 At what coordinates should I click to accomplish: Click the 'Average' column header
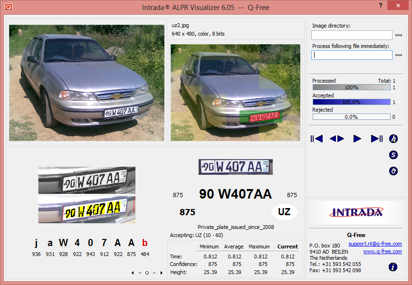(x=234, y=247)
